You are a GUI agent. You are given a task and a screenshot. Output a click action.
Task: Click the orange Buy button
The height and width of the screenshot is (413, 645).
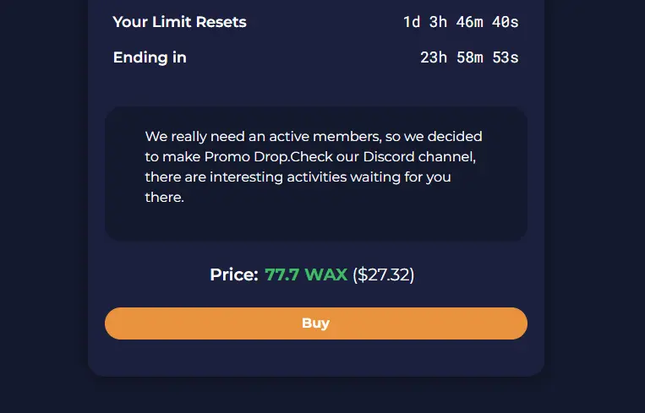316,323
